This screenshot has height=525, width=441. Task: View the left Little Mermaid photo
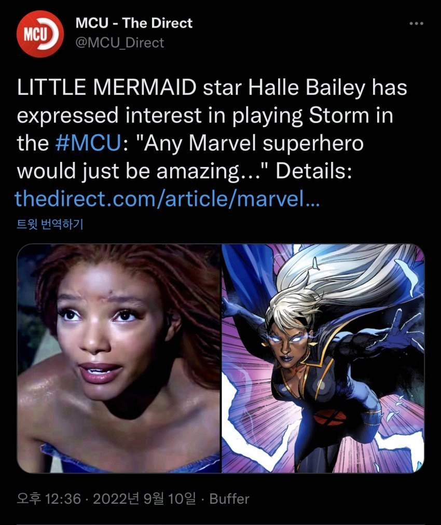coord(119,358)
